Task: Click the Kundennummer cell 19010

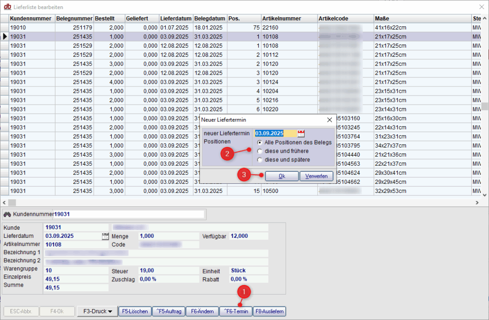Action: tap(32, 27)
